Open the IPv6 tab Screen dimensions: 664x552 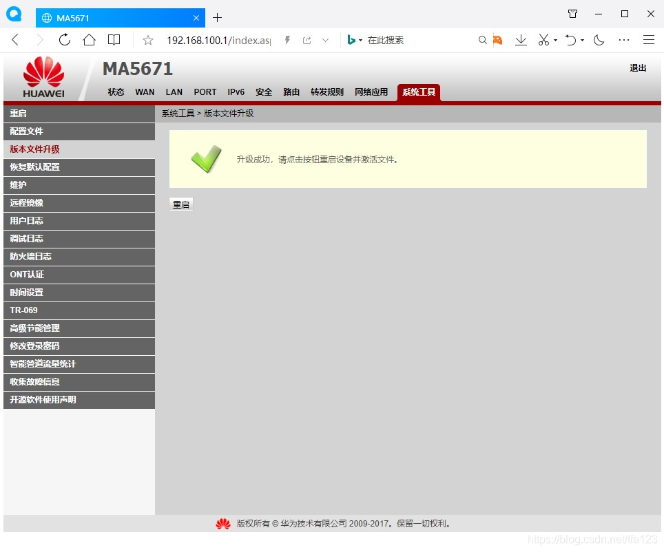coord(236,92)
